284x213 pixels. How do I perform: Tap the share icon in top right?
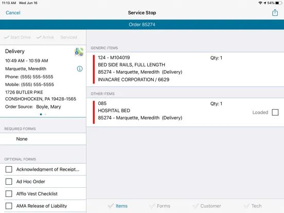(x=275, y=13)
